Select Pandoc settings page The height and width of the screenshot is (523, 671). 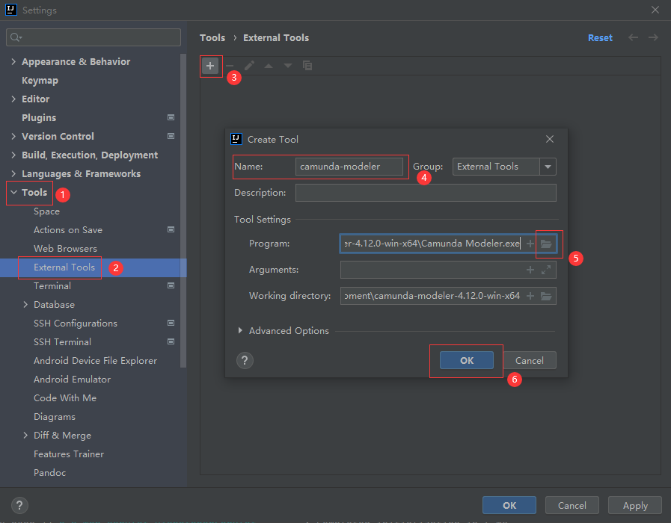pos(49,473)
